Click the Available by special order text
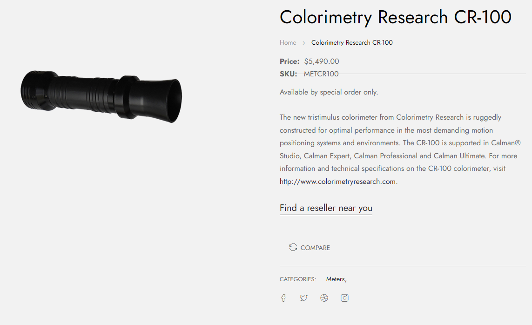The image size is (532, 325). [x=329, y=92]
